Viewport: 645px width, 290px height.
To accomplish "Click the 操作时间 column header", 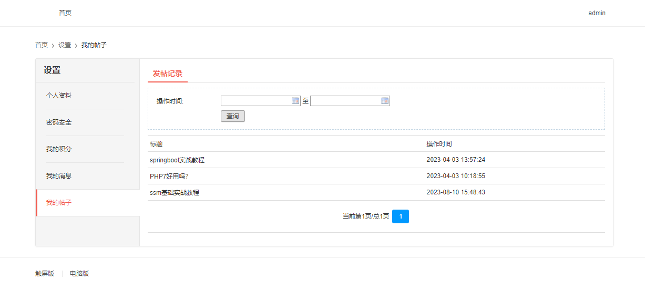I will [x=439, y=143].
